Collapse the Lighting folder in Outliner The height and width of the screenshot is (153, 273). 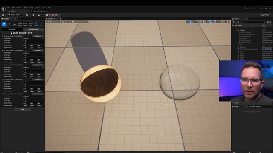(x=237, y=30)
